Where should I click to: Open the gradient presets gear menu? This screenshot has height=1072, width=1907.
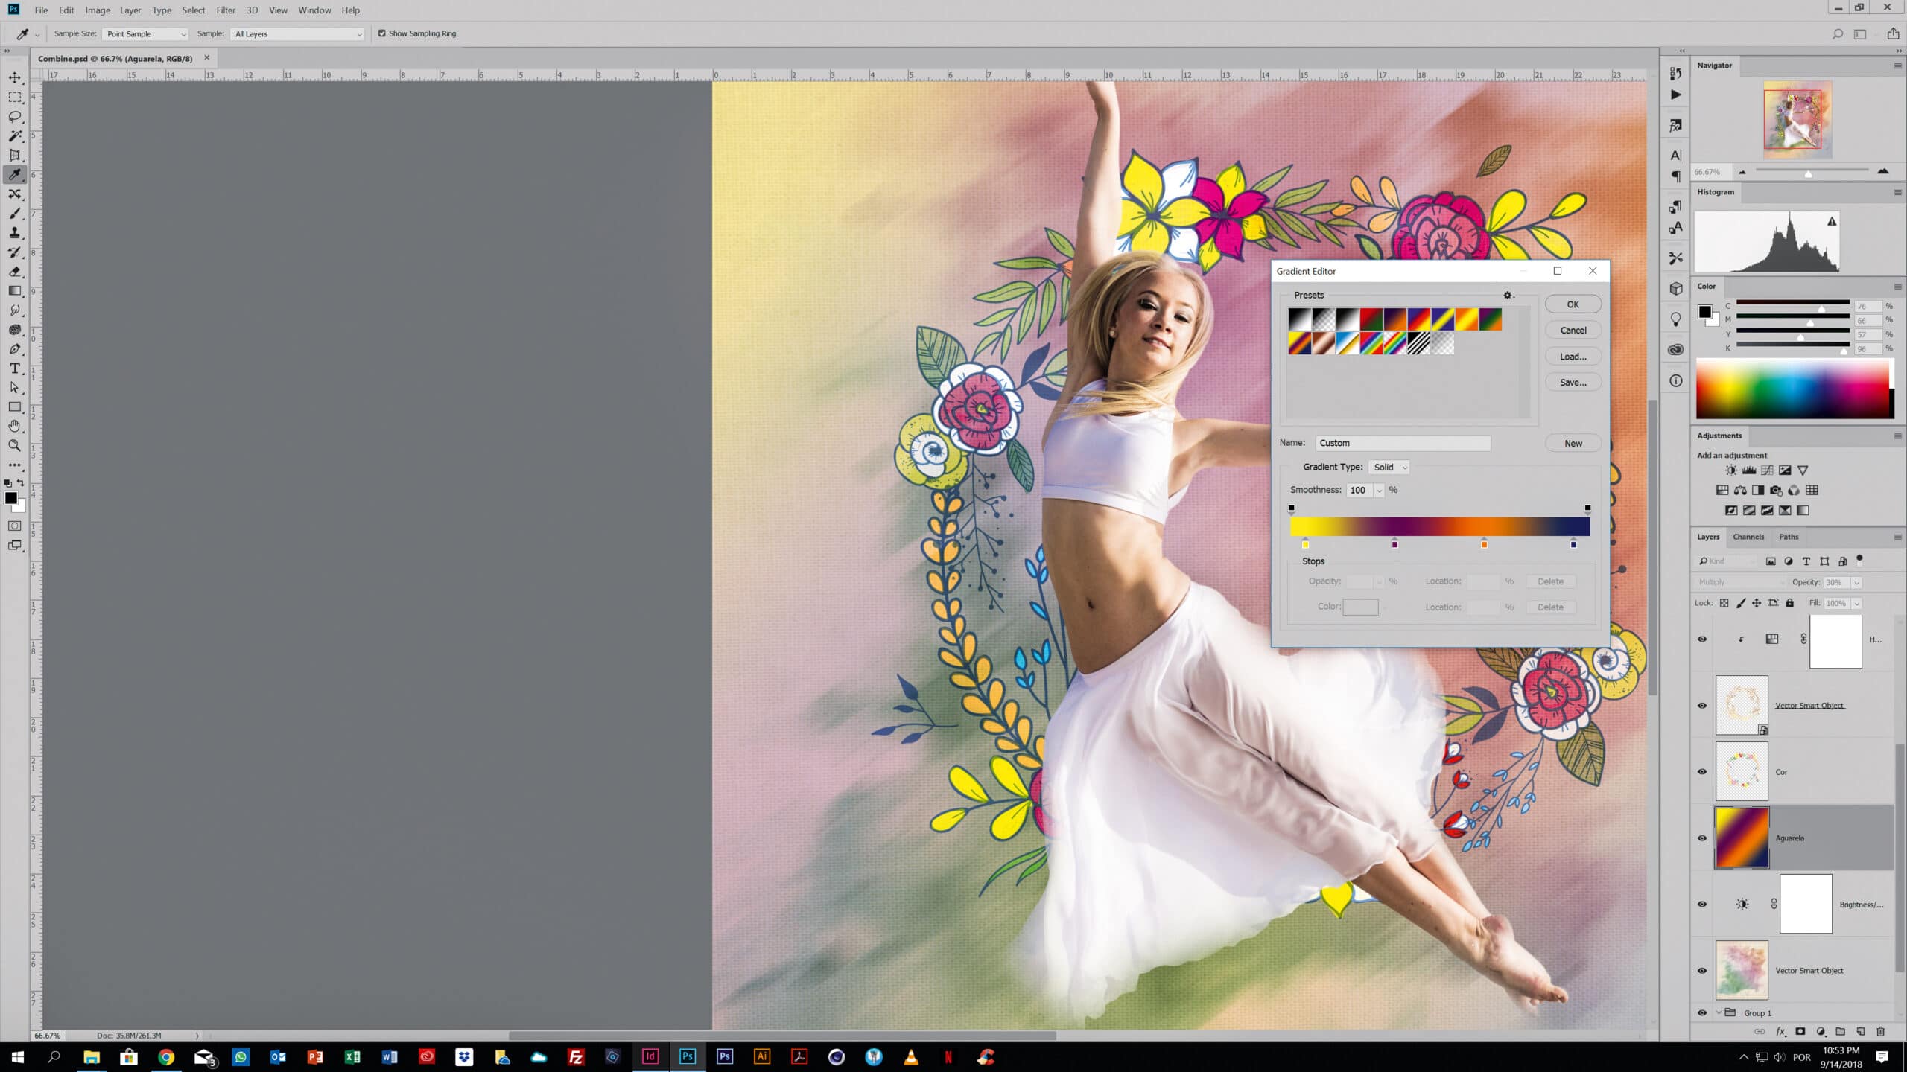click(x=1508, y=296)
